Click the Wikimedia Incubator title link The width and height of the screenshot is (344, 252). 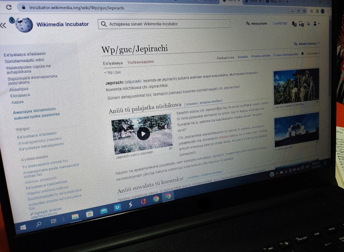62,25
